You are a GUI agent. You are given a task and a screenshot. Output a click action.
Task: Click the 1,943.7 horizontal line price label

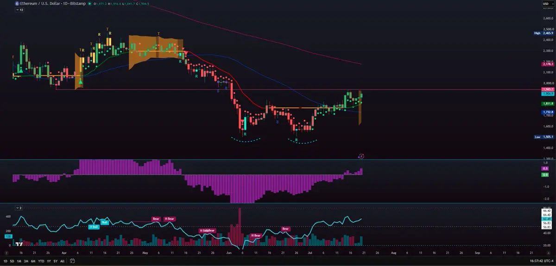click(x=547, y=89)
